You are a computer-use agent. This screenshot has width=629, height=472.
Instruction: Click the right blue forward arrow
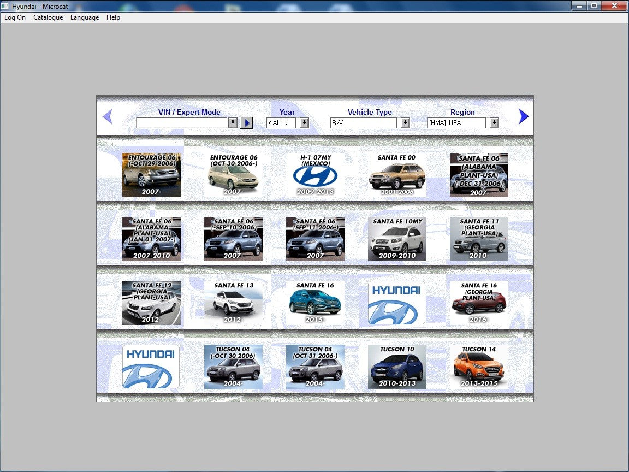[523, 116]
